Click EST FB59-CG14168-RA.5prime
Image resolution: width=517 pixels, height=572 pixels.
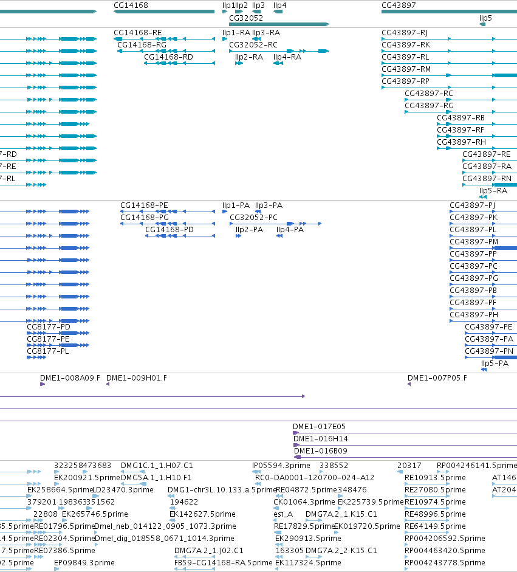(223, 562)
